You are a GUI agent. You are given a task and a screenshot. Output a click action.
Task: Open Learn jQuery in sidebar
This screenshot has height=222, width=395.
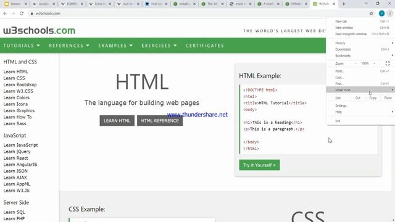pos(17,152)
